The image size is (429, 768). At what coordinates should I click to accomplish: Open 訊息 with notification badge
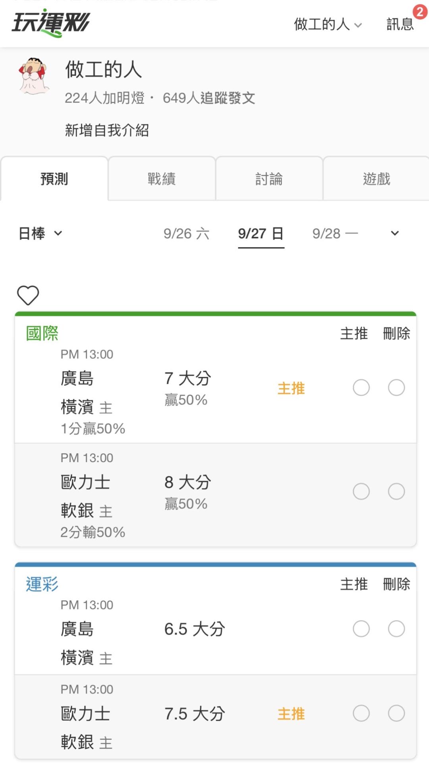pos(400,24)
